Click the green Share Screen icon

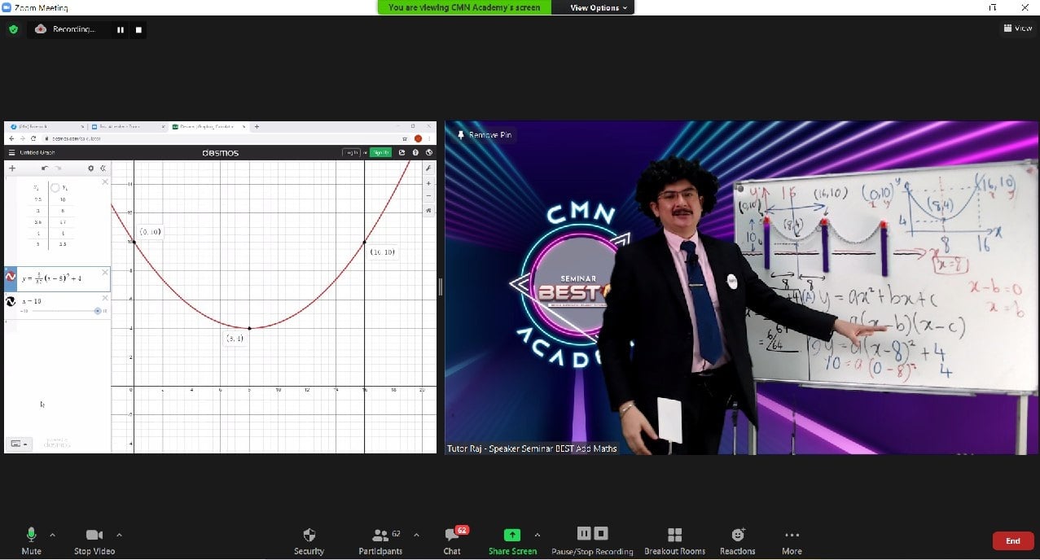pos(512,535)
